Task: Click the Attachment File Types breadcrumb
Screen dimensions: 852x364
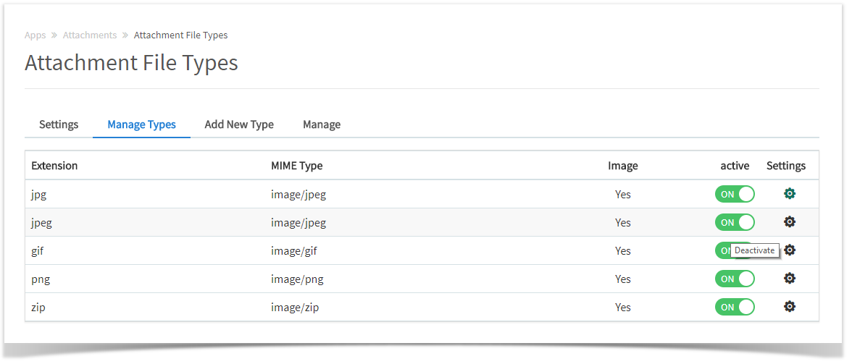Action: pos(181,35)
